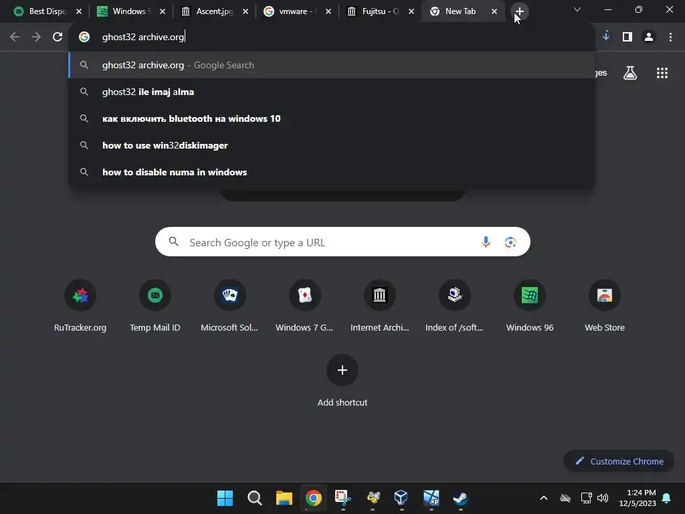Screen dimensions: 685x514
Task: Select the bluetooth на windows 10 suggestion
Action: pos(332,118)
